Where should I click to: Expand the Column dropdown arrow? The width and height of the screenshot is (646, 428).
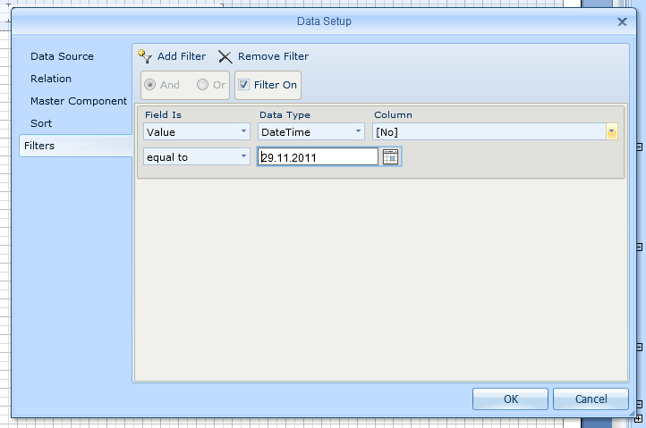[611, 131]
